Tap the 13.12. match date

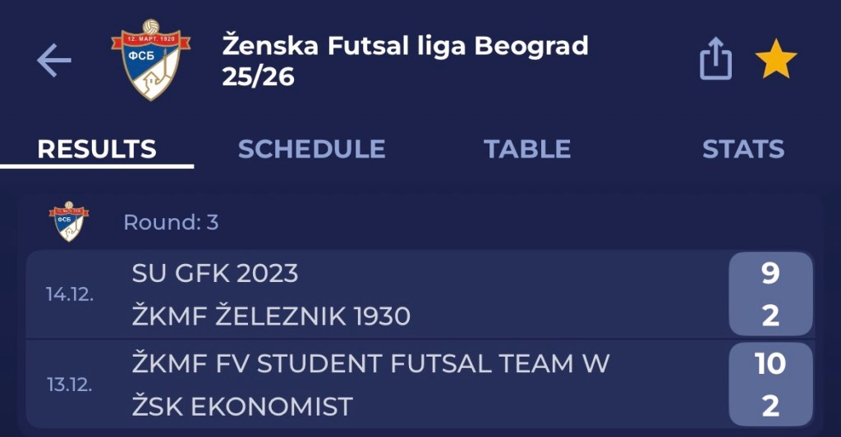(70, 385)
